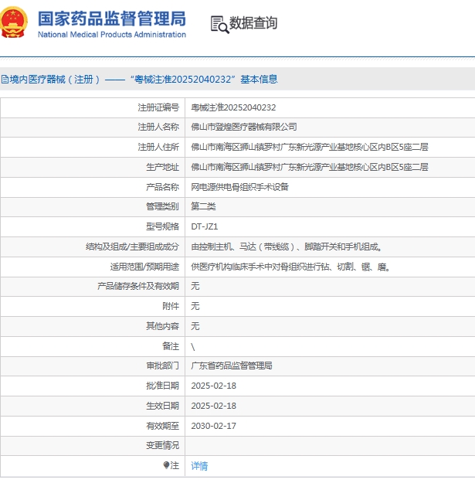Select 广东省药品监督管理局 approval department
The image size is (475, 483).
click(232, 366)
